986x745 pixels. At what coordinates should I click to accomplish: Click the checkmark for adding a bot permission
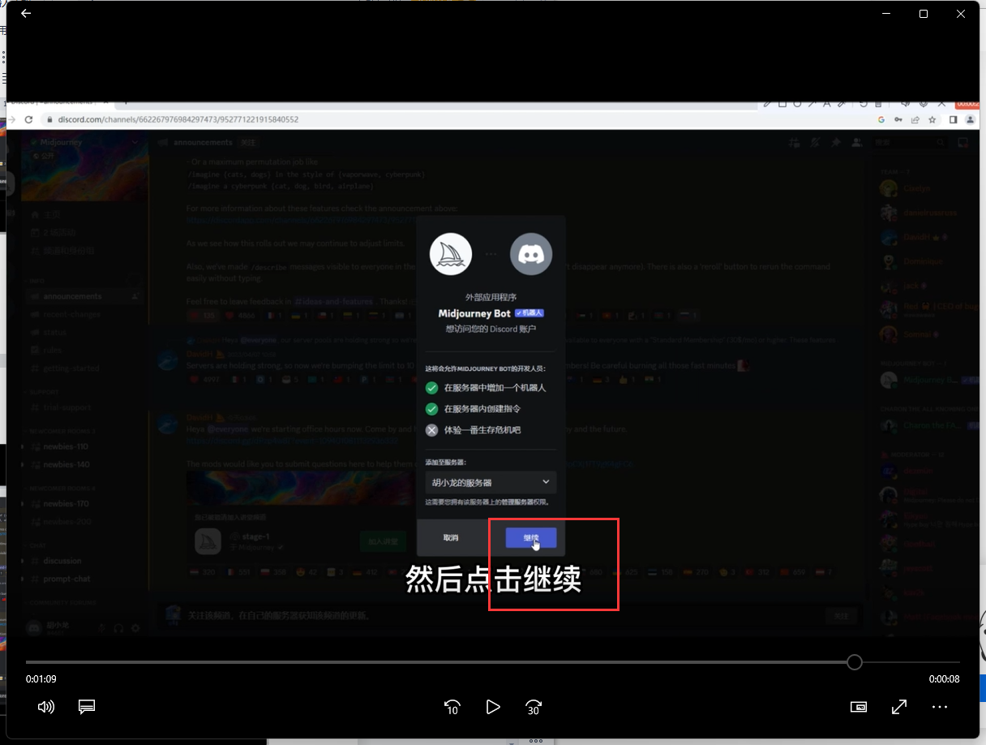[431, 388]
